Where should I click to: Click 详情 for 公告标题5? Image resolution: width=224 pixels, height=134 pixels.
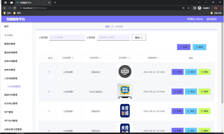coord(177,72)
